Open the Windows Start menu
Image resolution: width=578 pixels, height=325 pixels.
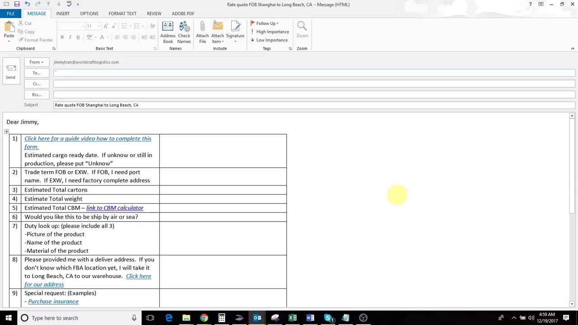(9, 318)
